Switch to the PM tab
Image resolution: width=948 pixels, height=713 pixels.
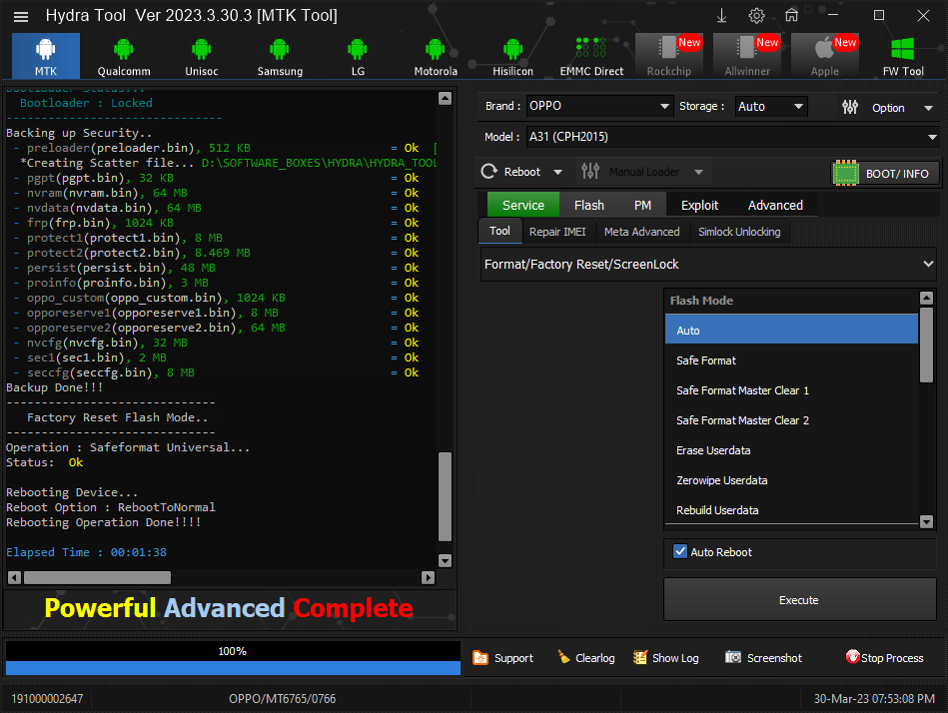pyautogui.click(x=642, y=205)
